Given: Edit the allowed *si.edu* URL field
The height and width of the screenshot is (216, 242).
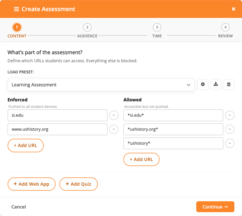Looking at the screenshot, I should (x=173, y=115).
